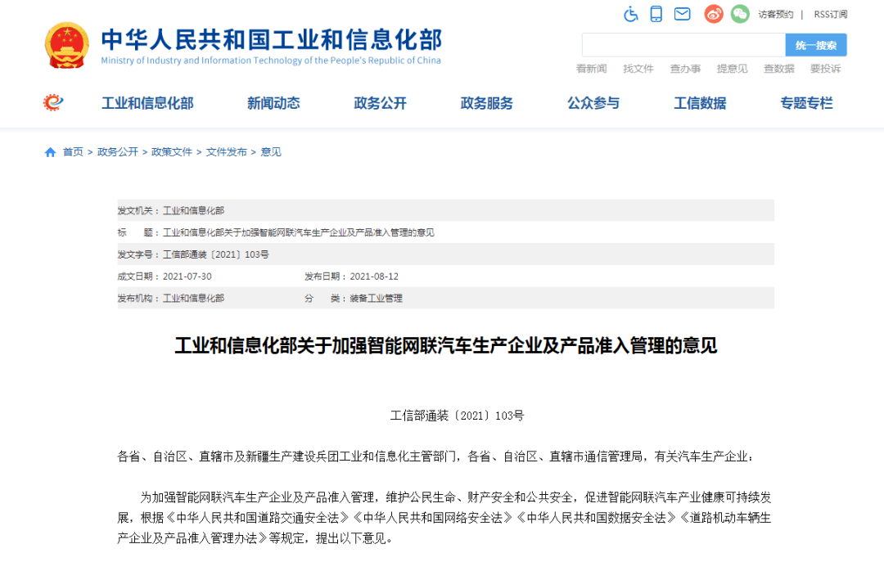This screenshot has height=562, width=884.
Task: Open the 政务公开 navigation menu
Action: coord(380,103)
